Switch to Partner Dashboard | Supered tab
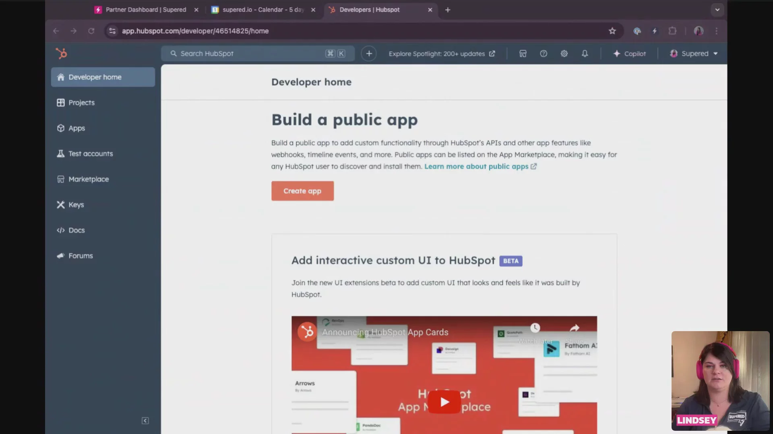Screen dimensions: 773x434 click(x=141, y=10)
